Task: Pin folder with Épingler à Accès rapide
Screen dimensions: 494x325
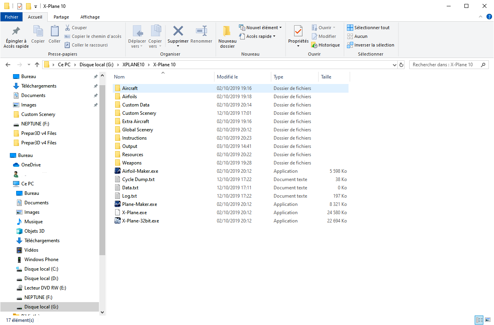Action: [x=16, y=36]
